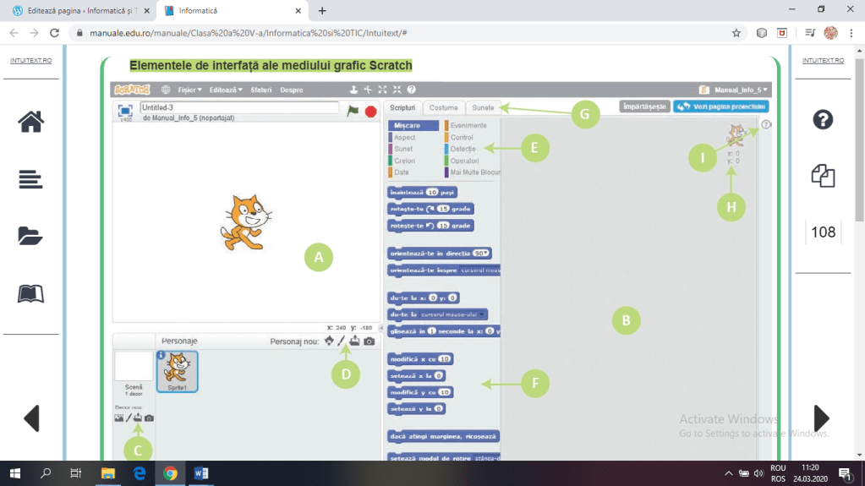Open the folder icon in left sidebar

31,236
